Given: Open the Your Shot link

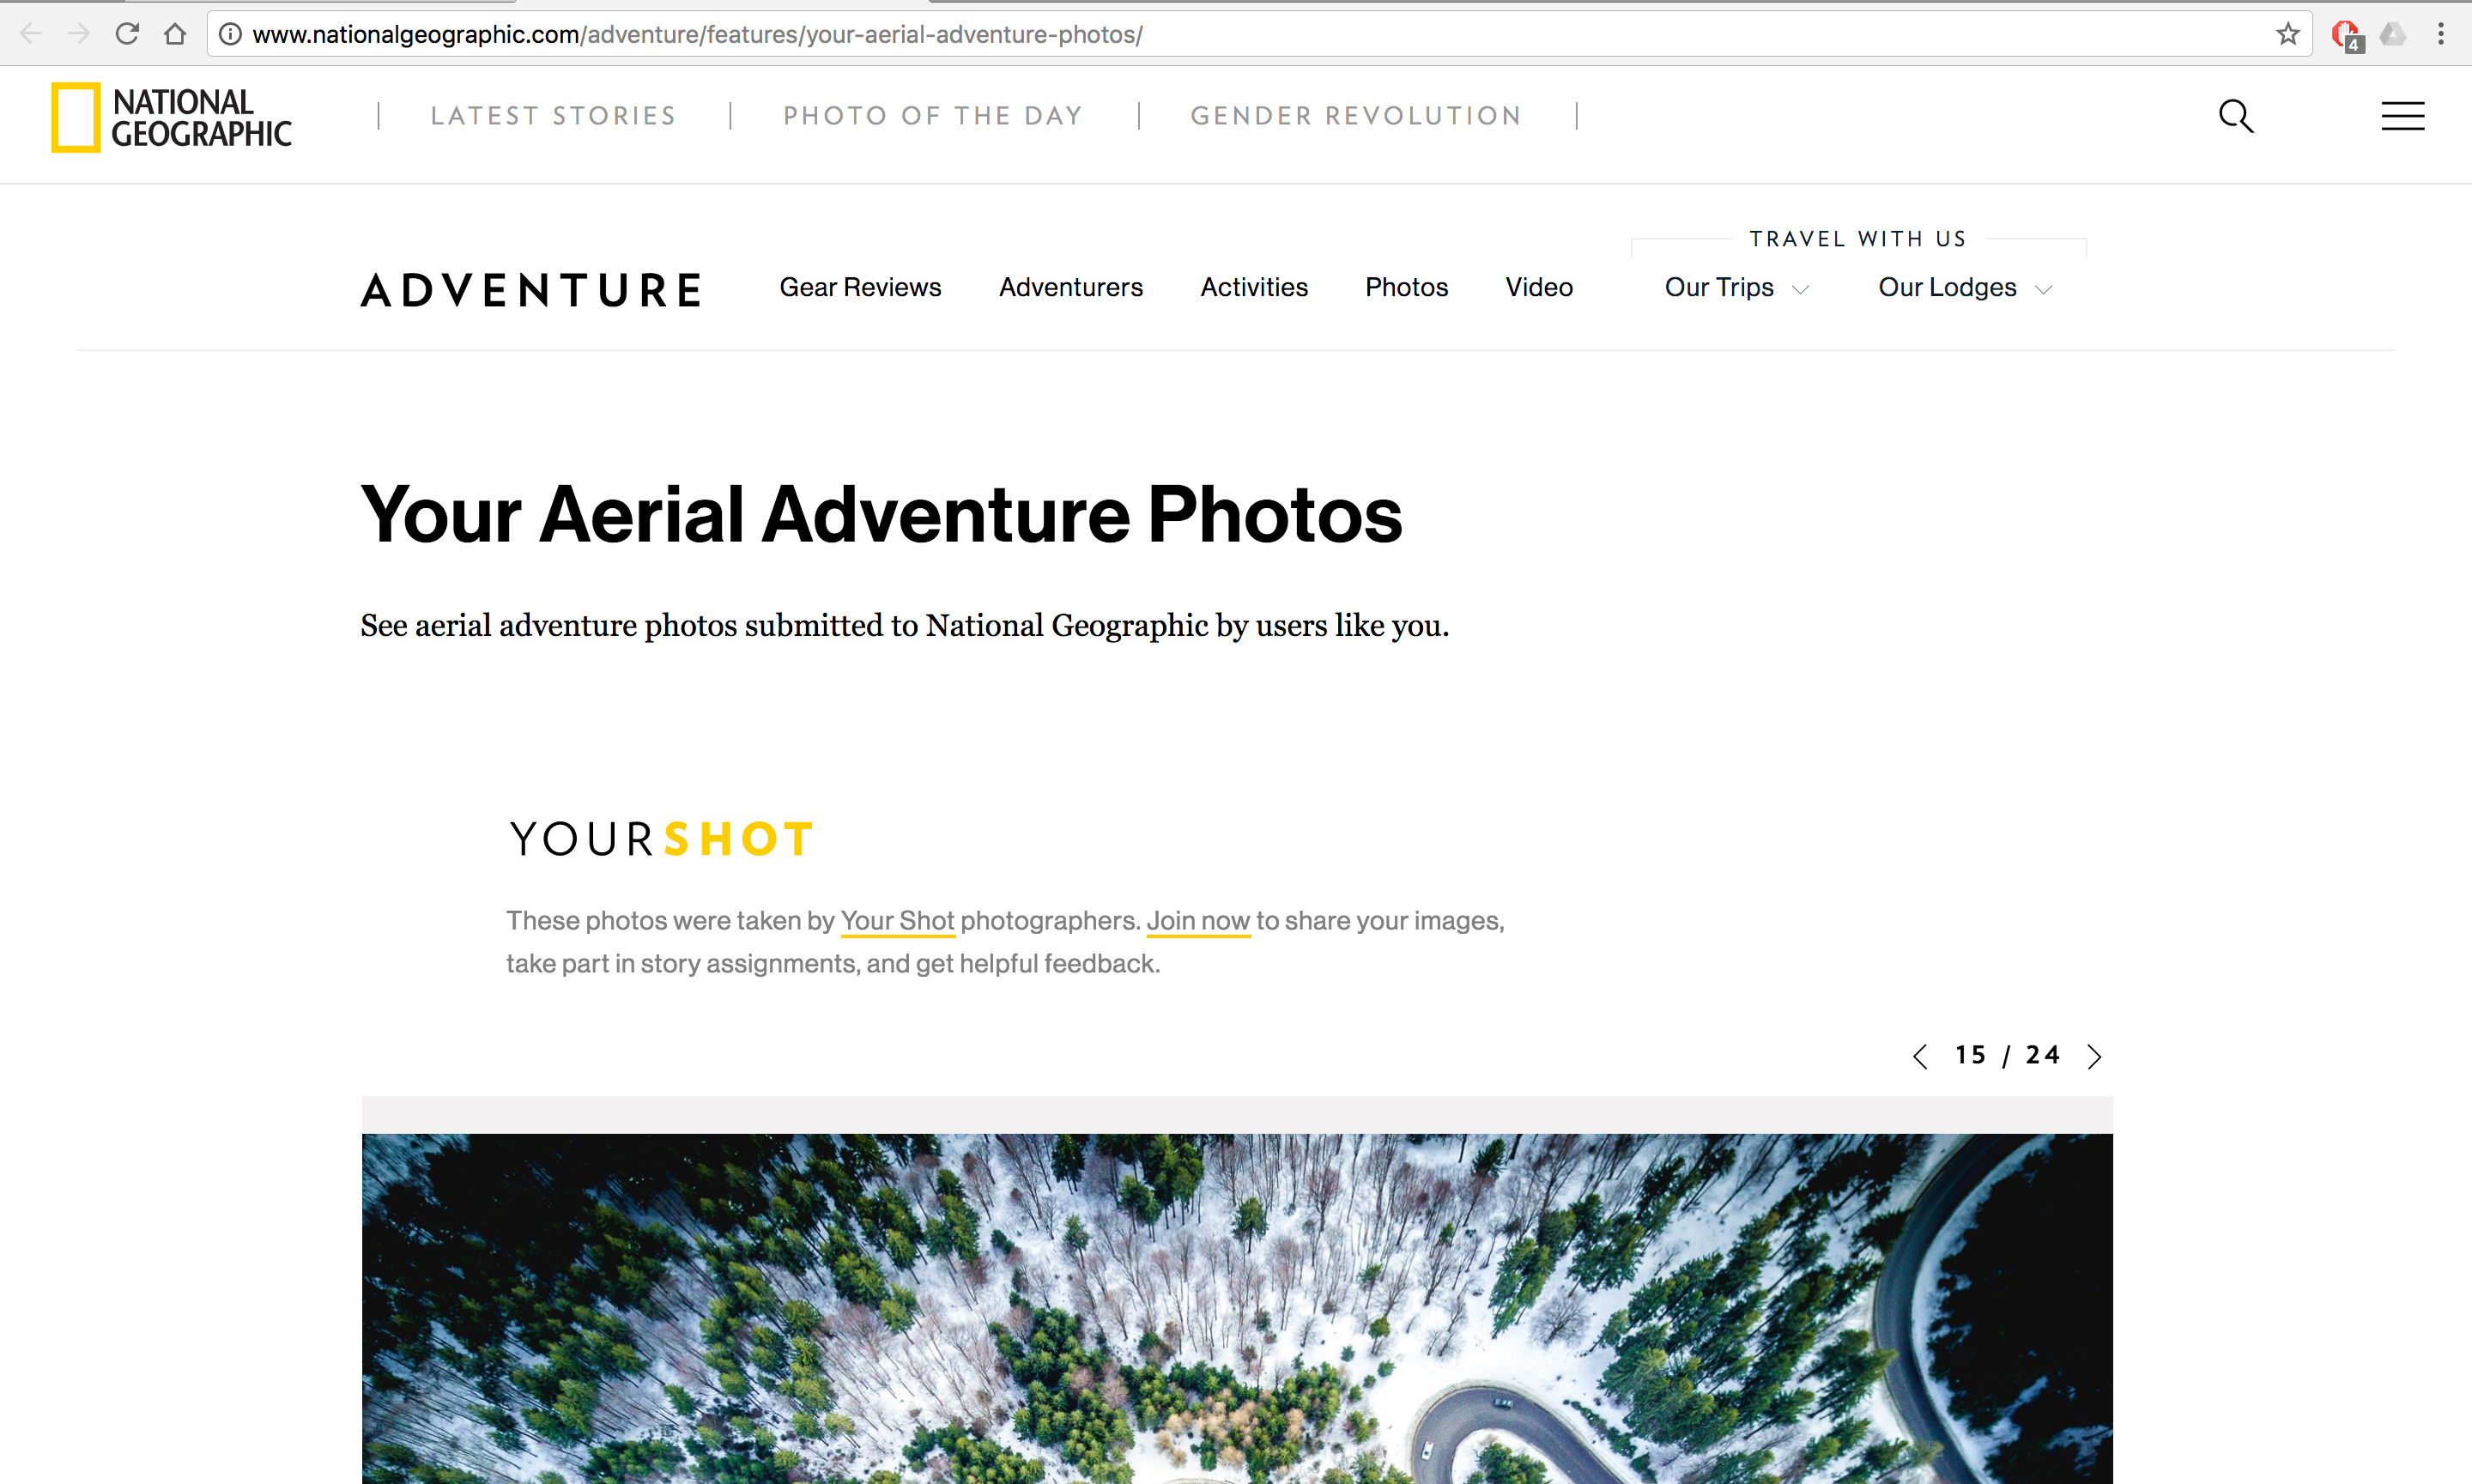Looking at the screenshot, I should pos(897,921).
